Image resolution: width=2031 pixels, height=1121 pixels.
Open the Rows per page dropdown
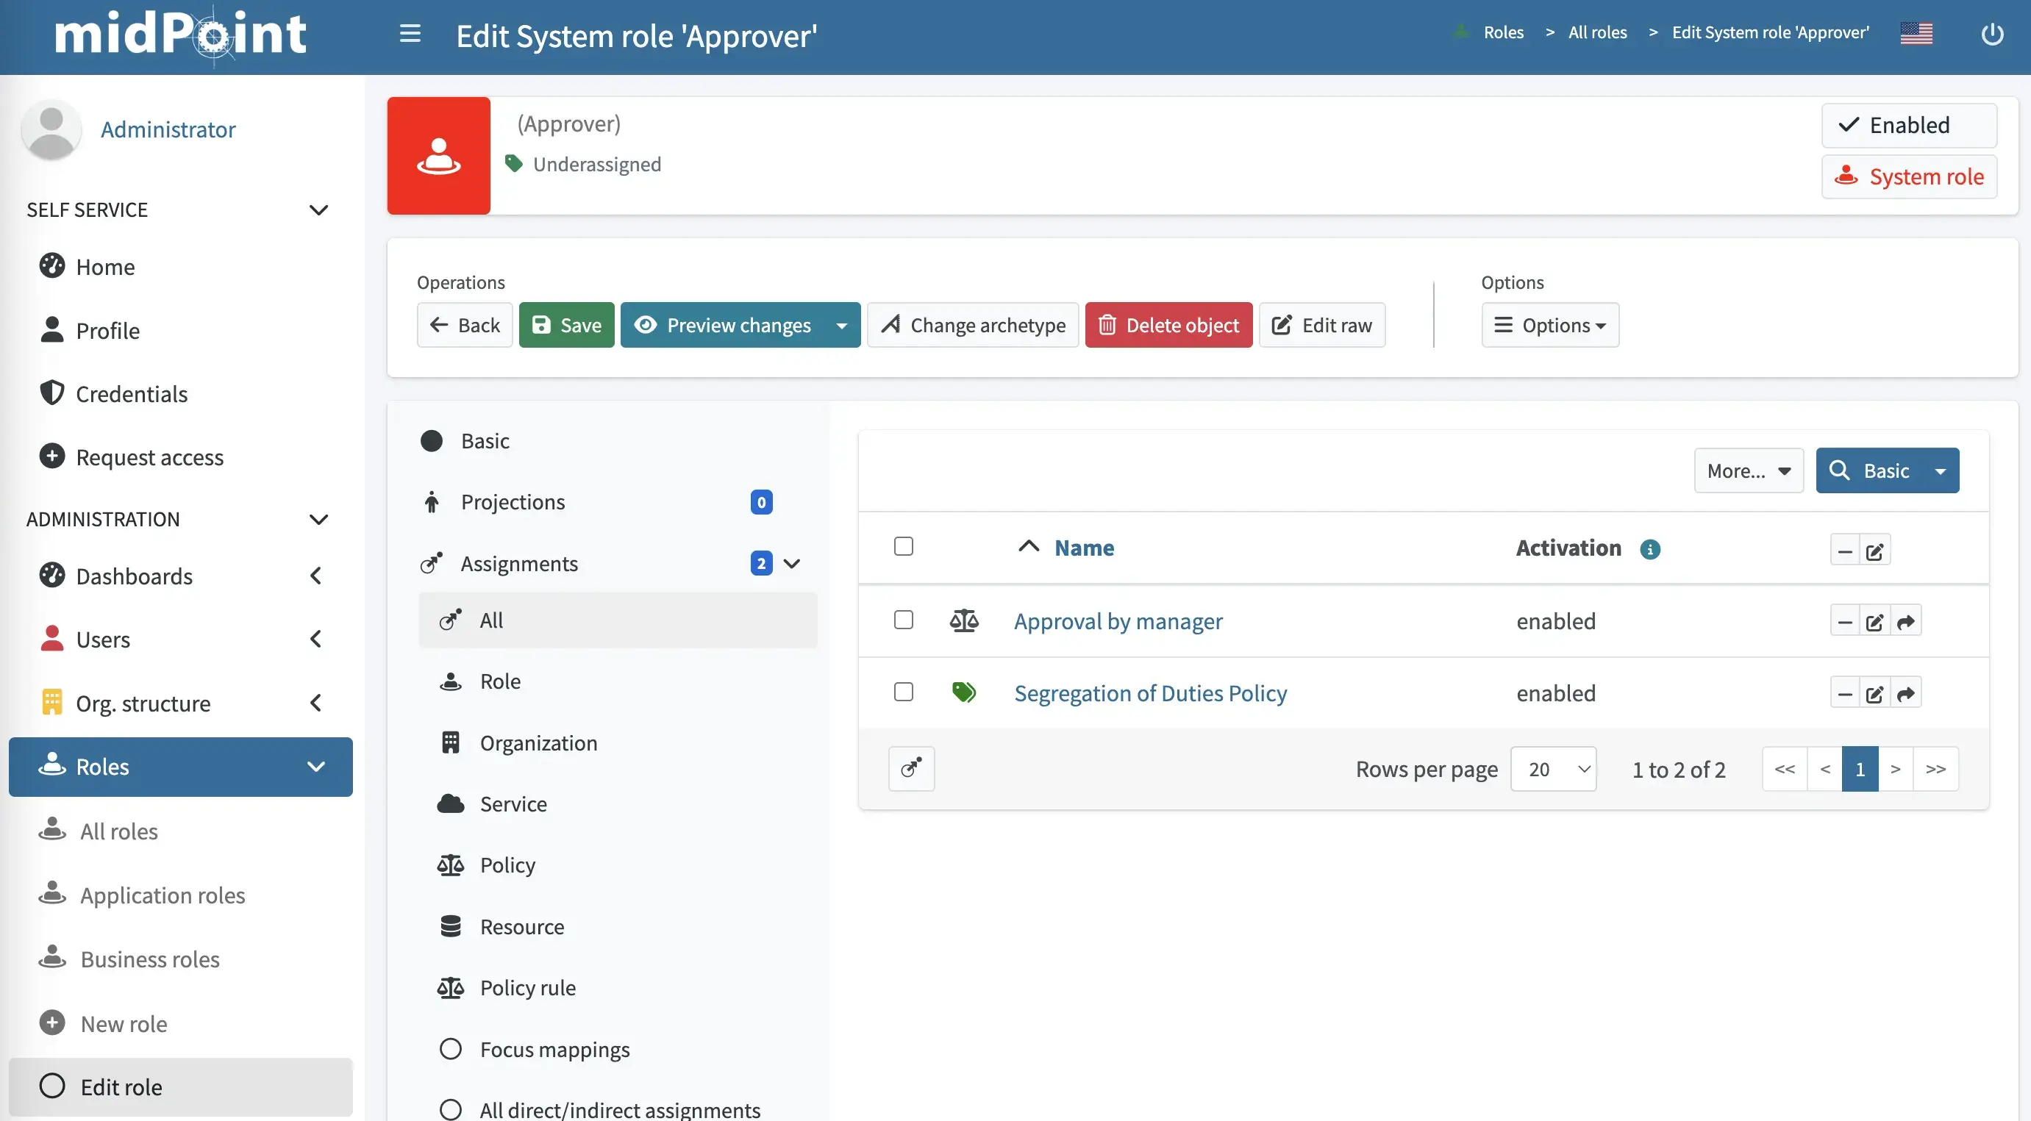[x=1552, y=769]
